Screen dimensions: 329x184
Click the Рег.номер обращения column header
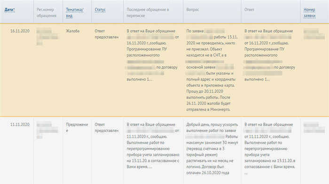click(x=47, y=13)
